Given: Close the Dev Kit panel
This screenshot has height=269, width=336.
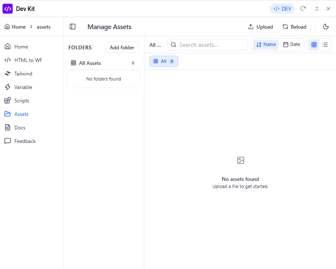Looking at the screenshot, I should point(328,8).
